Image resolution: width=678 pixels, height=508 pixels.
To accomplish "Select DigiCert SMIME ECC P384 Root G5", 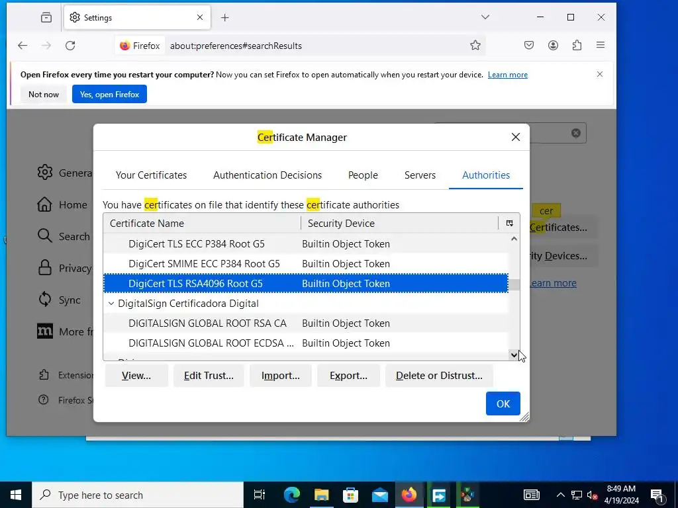I will pyautogui.click(x=306, y=263).
